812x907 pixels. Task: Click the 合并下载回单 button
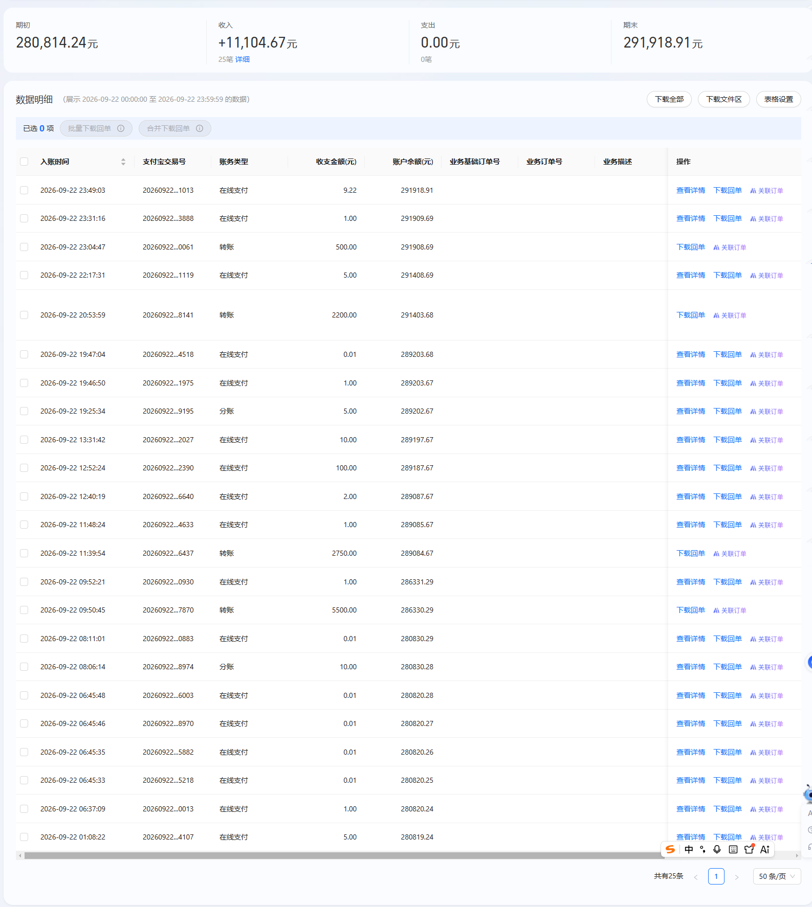pyautogui.click(x=175, y=128)
